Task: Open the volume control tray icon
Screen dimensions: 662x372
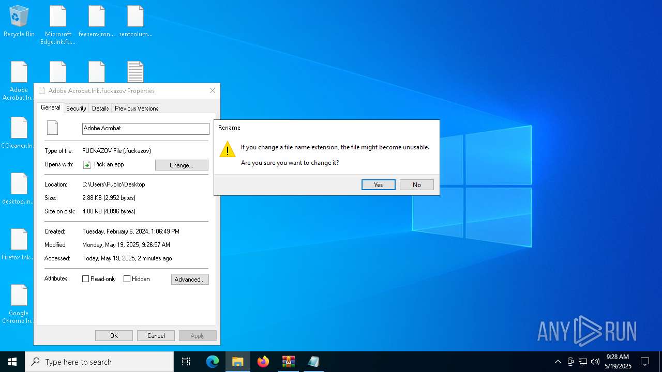Action: click(595, 362)
